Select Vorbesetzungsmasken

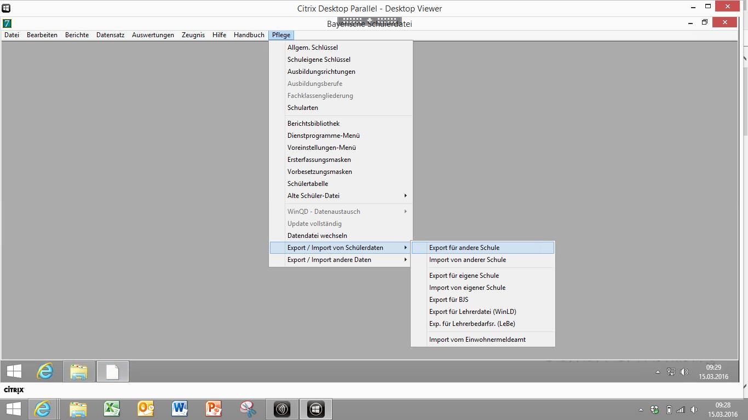pos(341,172)
